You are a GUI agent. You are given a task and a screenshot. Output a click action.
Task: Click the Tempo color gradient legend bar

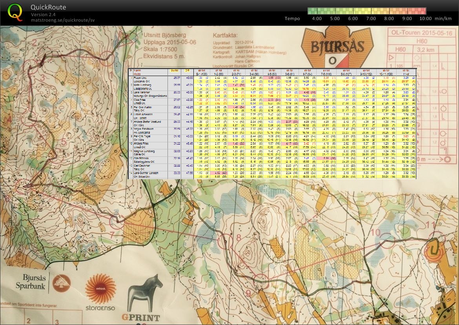pos(367,11)
